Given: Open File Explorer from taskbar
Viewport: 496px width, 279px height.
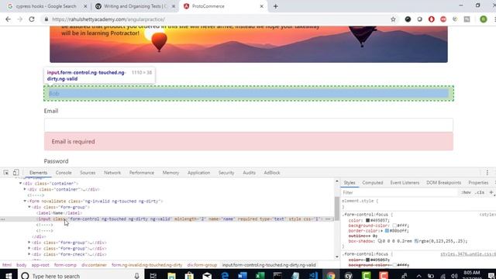Looking at the screenshot, I should 171,276.
